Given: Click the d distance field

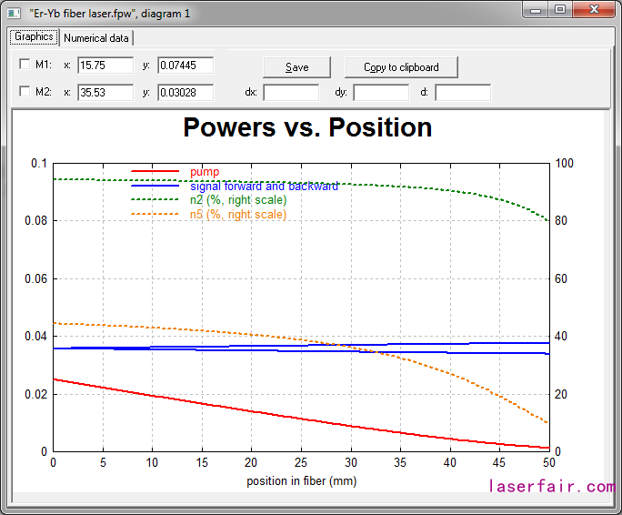Looking at the screenshot, I should point(462,92).
